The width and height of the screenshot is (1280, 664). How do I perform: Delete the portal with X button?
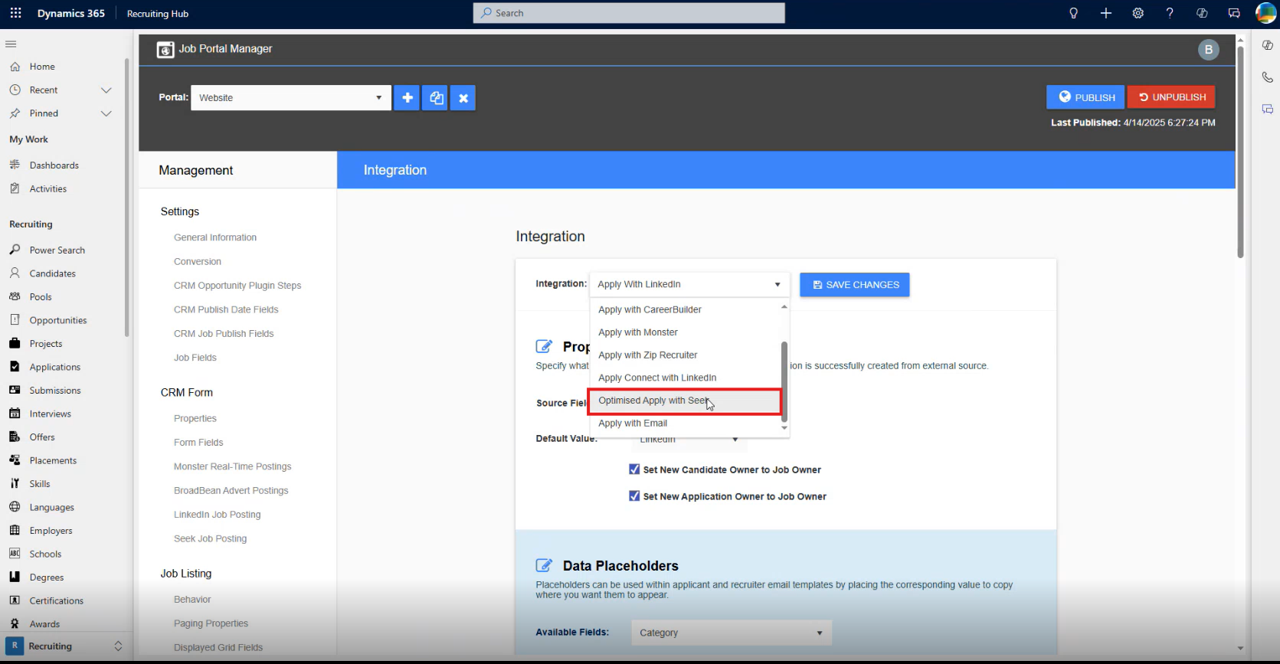coord(463,98)
